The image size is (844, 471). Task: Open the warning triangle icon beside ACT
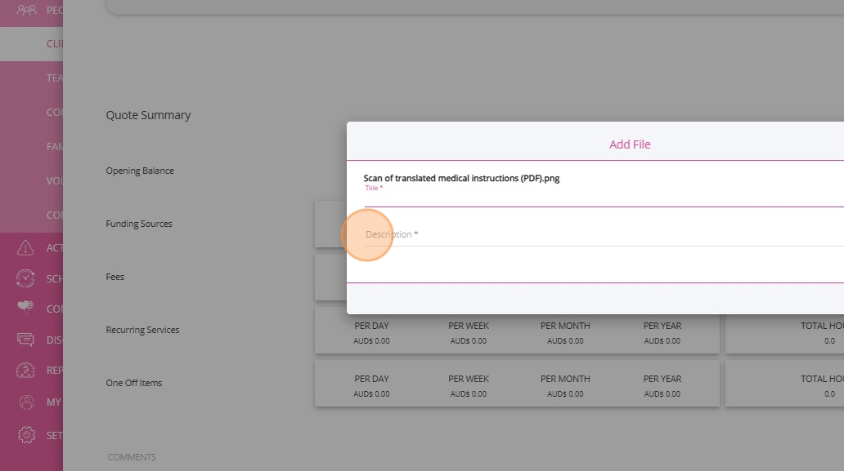(x=25, y=247)
